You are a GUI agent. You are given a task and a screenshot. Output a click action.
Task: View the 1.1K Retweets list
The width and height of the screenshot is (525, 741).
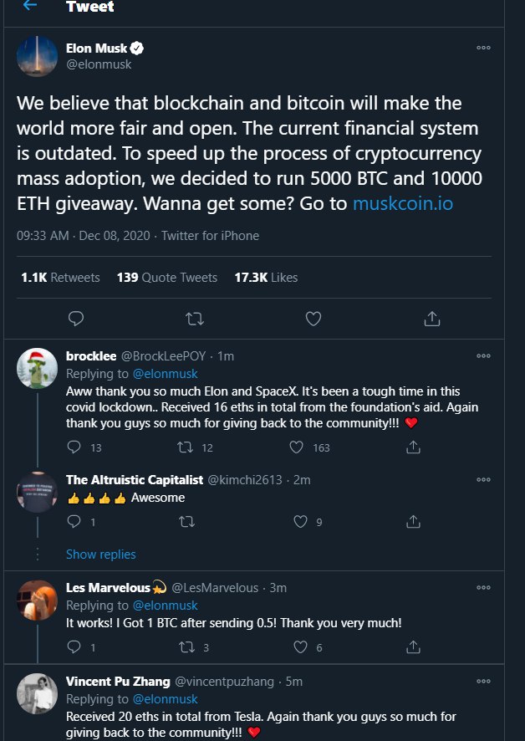coord(60,277)
